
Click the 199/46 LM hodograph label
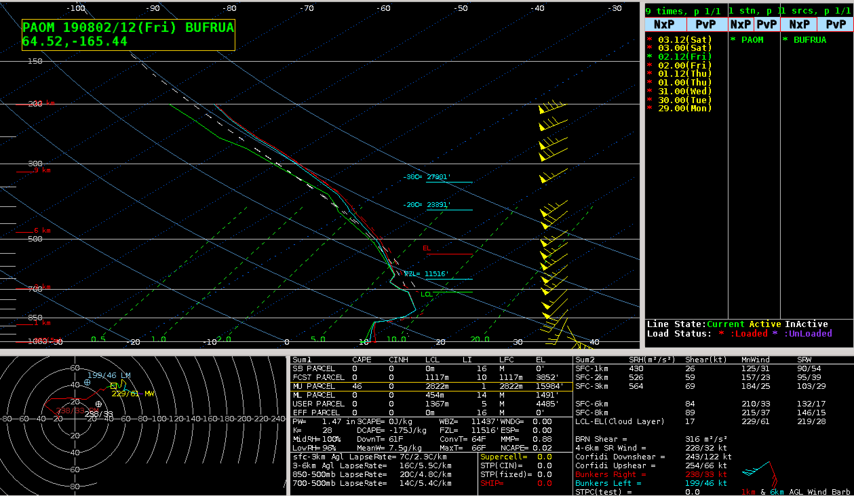coord(109,375)
